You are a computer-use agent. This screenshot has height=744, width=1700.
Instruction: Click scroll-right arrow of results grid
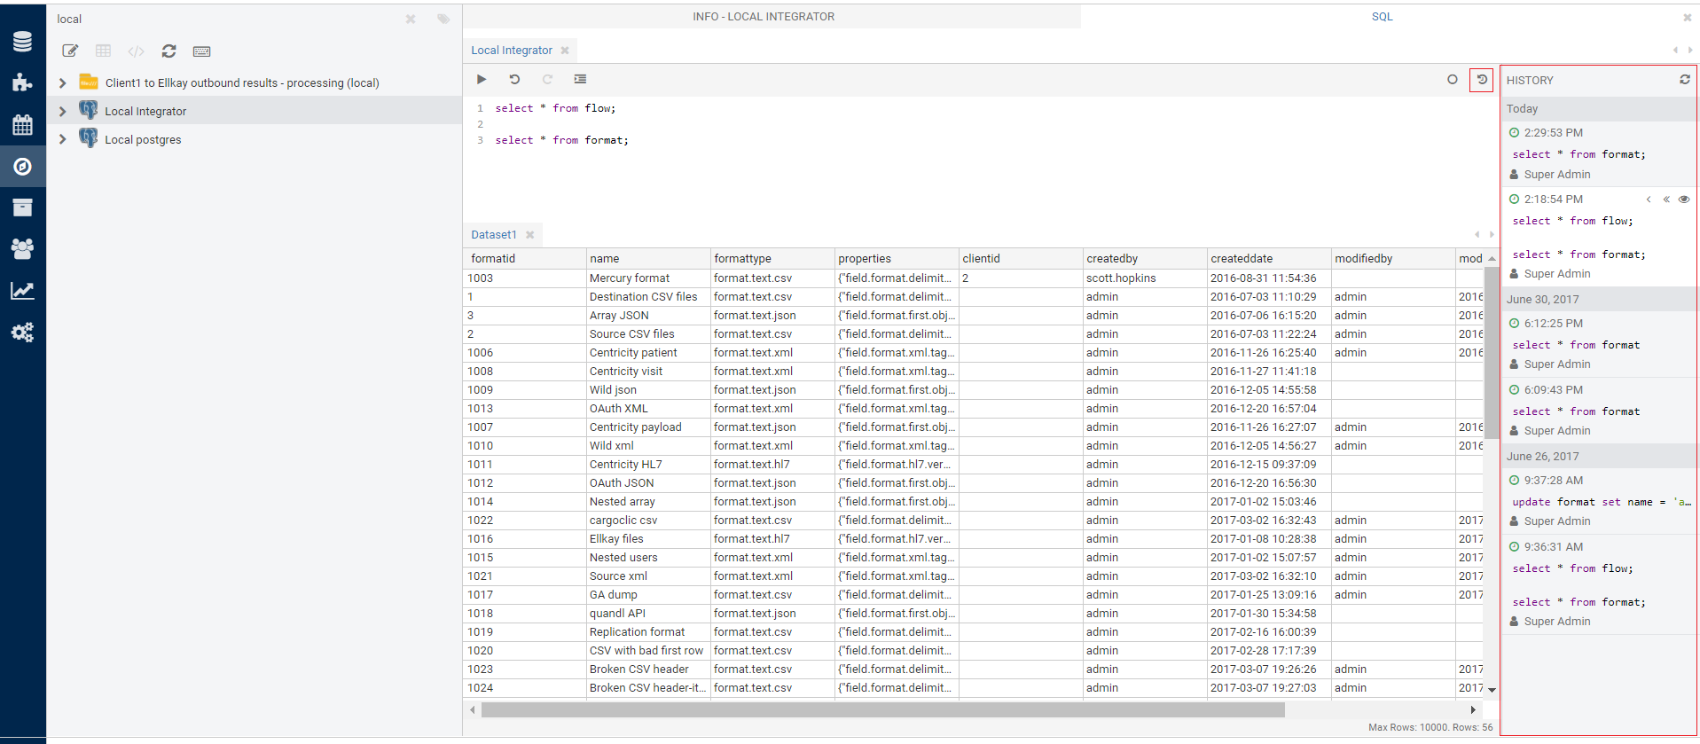pos(1473,709)
